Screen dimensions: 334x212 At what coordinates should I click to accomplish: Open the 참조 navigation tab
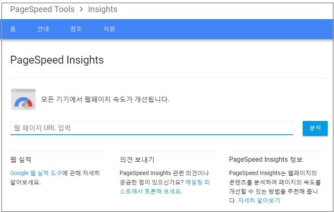pos(76,29)
